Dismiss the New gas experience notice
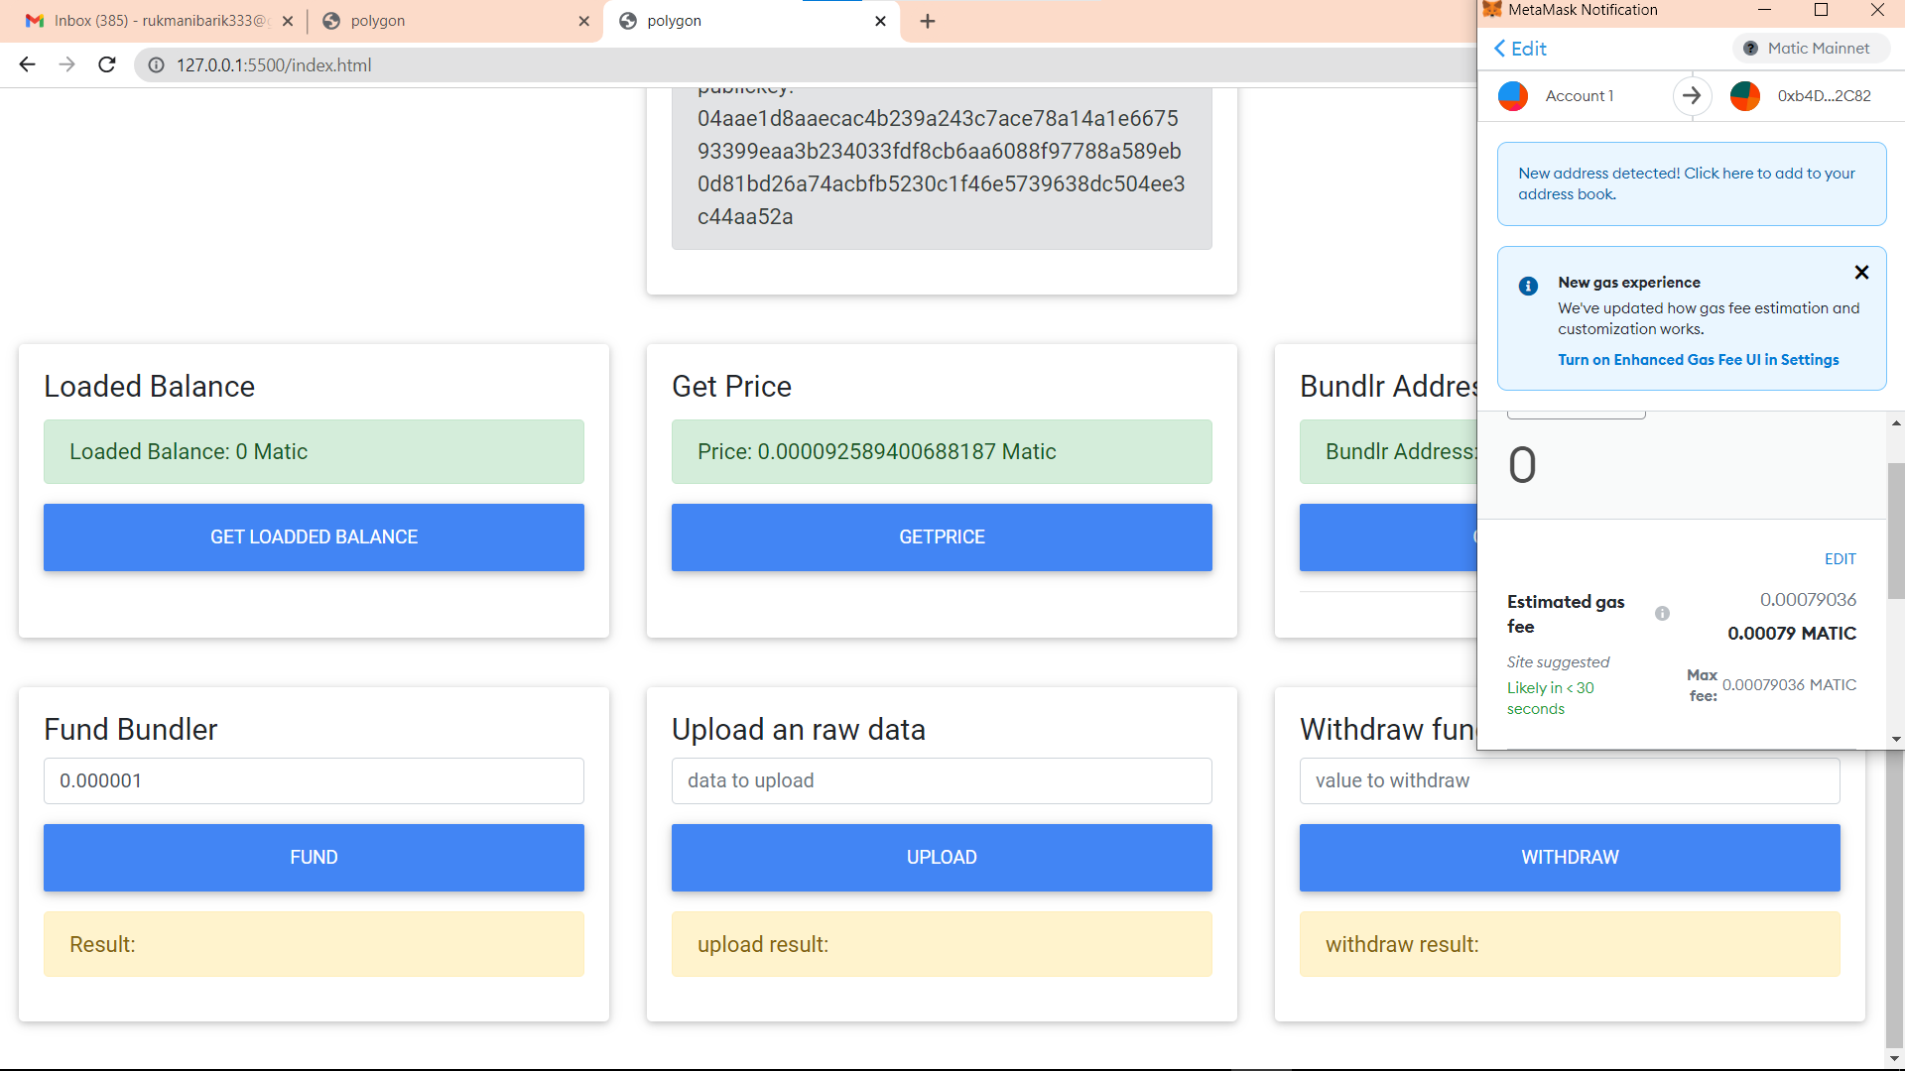This screenshot has width=1905, height=1071. 1861,273
